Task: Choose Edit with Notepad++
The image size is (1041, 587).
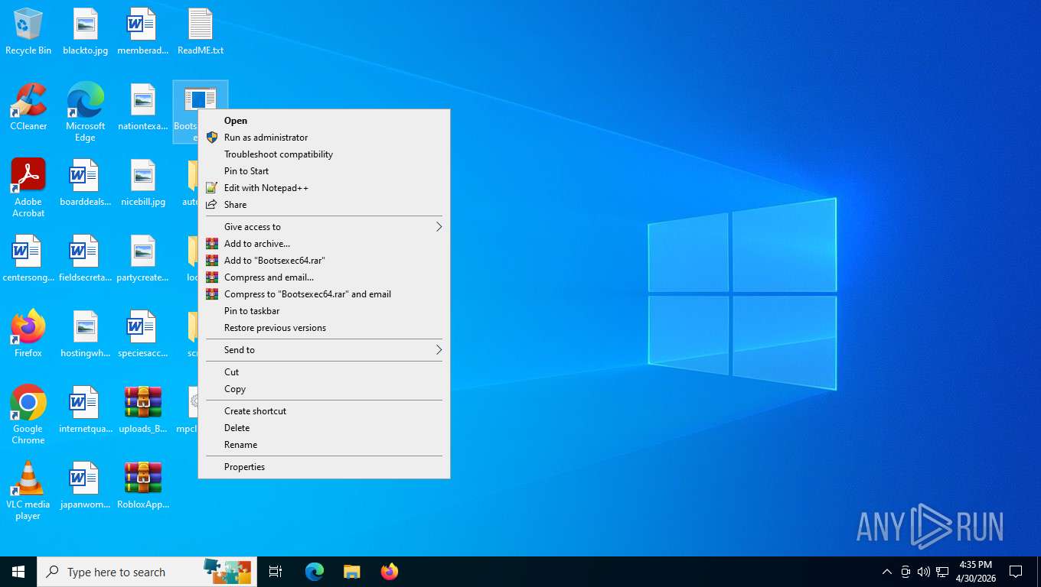Action: [x=325, y=188]
